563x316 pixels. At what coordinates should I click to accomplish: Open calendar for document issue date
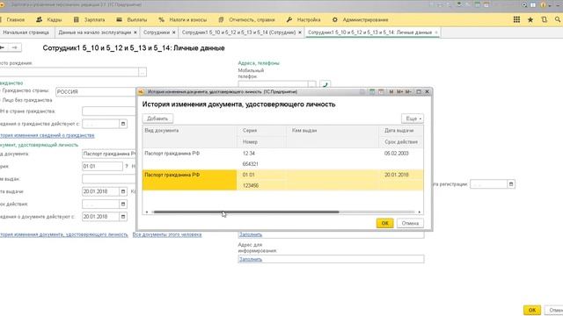[x=123, y=191]
